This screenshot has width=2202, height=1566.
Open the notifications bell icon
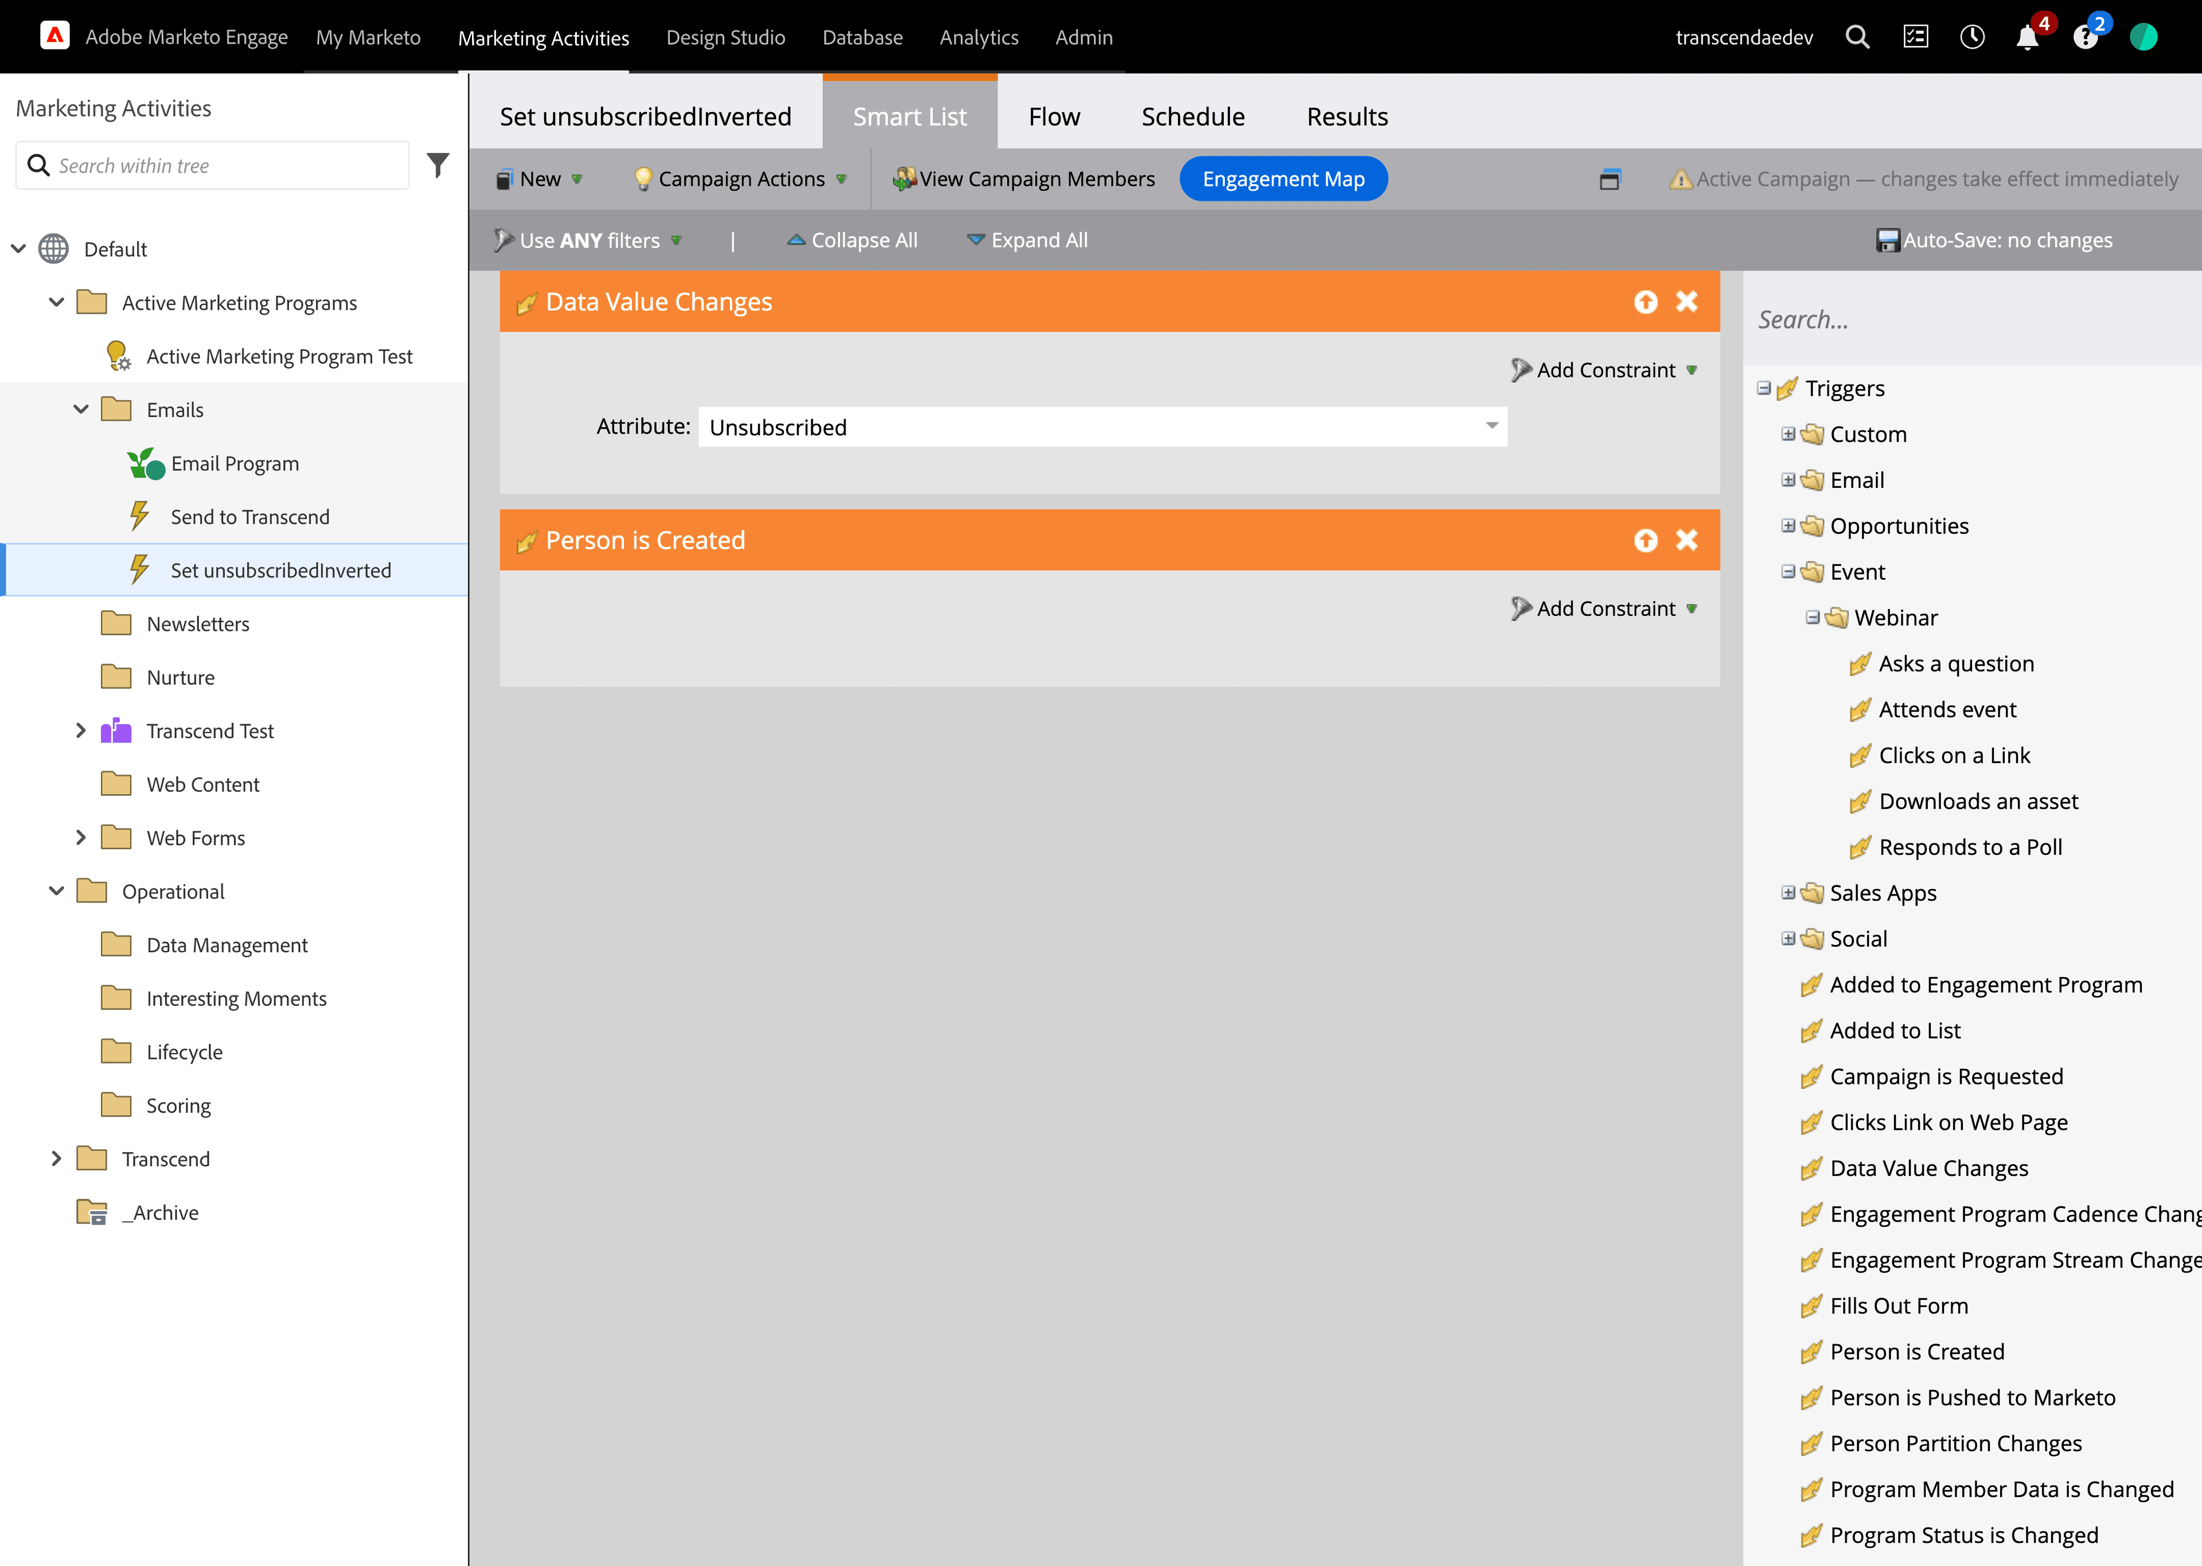tap(2028, 38)
